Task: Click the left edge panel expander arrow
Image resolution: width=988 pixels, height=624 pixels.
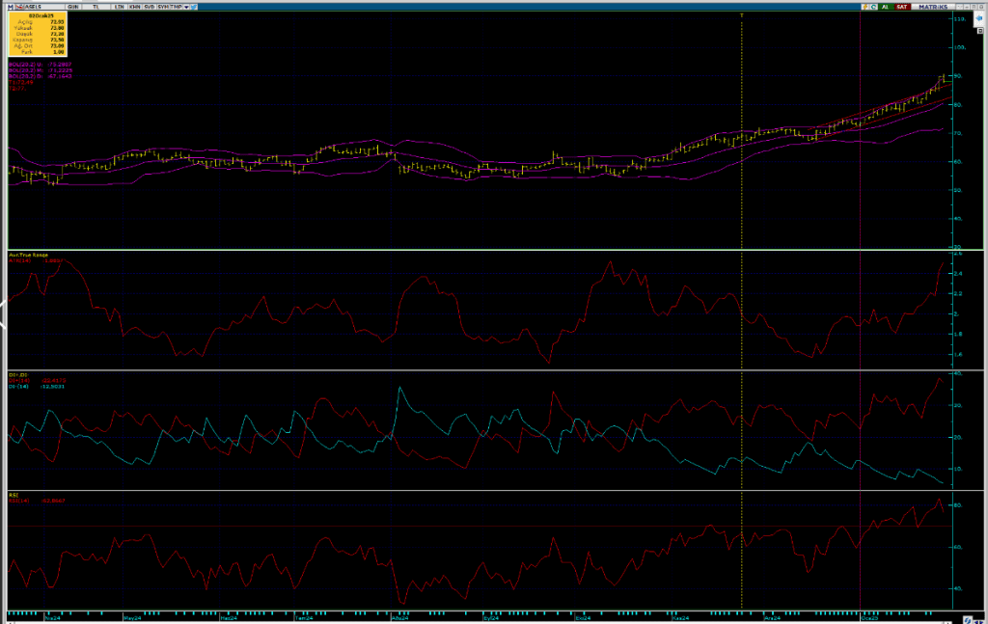Action: tap(3, 313)
